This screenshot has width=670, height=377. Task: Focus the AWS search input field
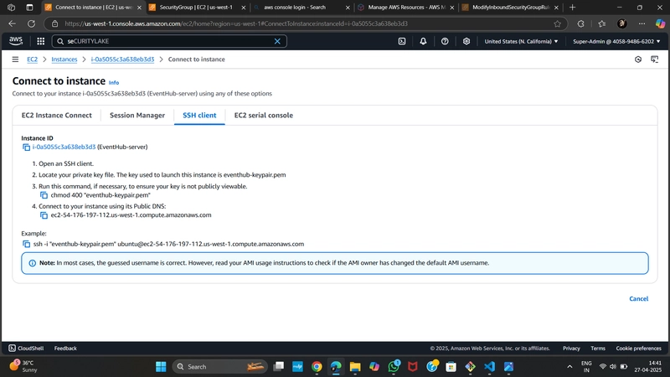tap(169, 41)
